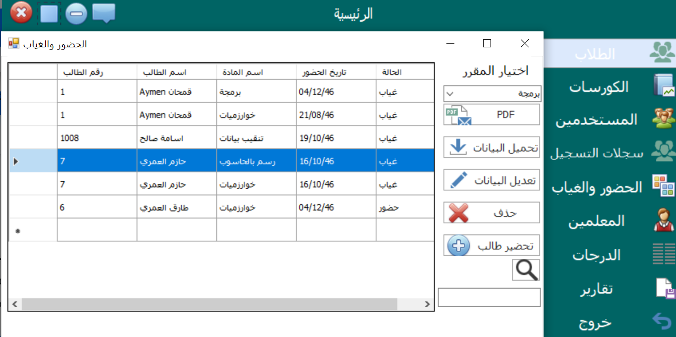Click the new-row asterisk row header
Viewport: 676px width, 337px height.
click(x=33, y=230)
